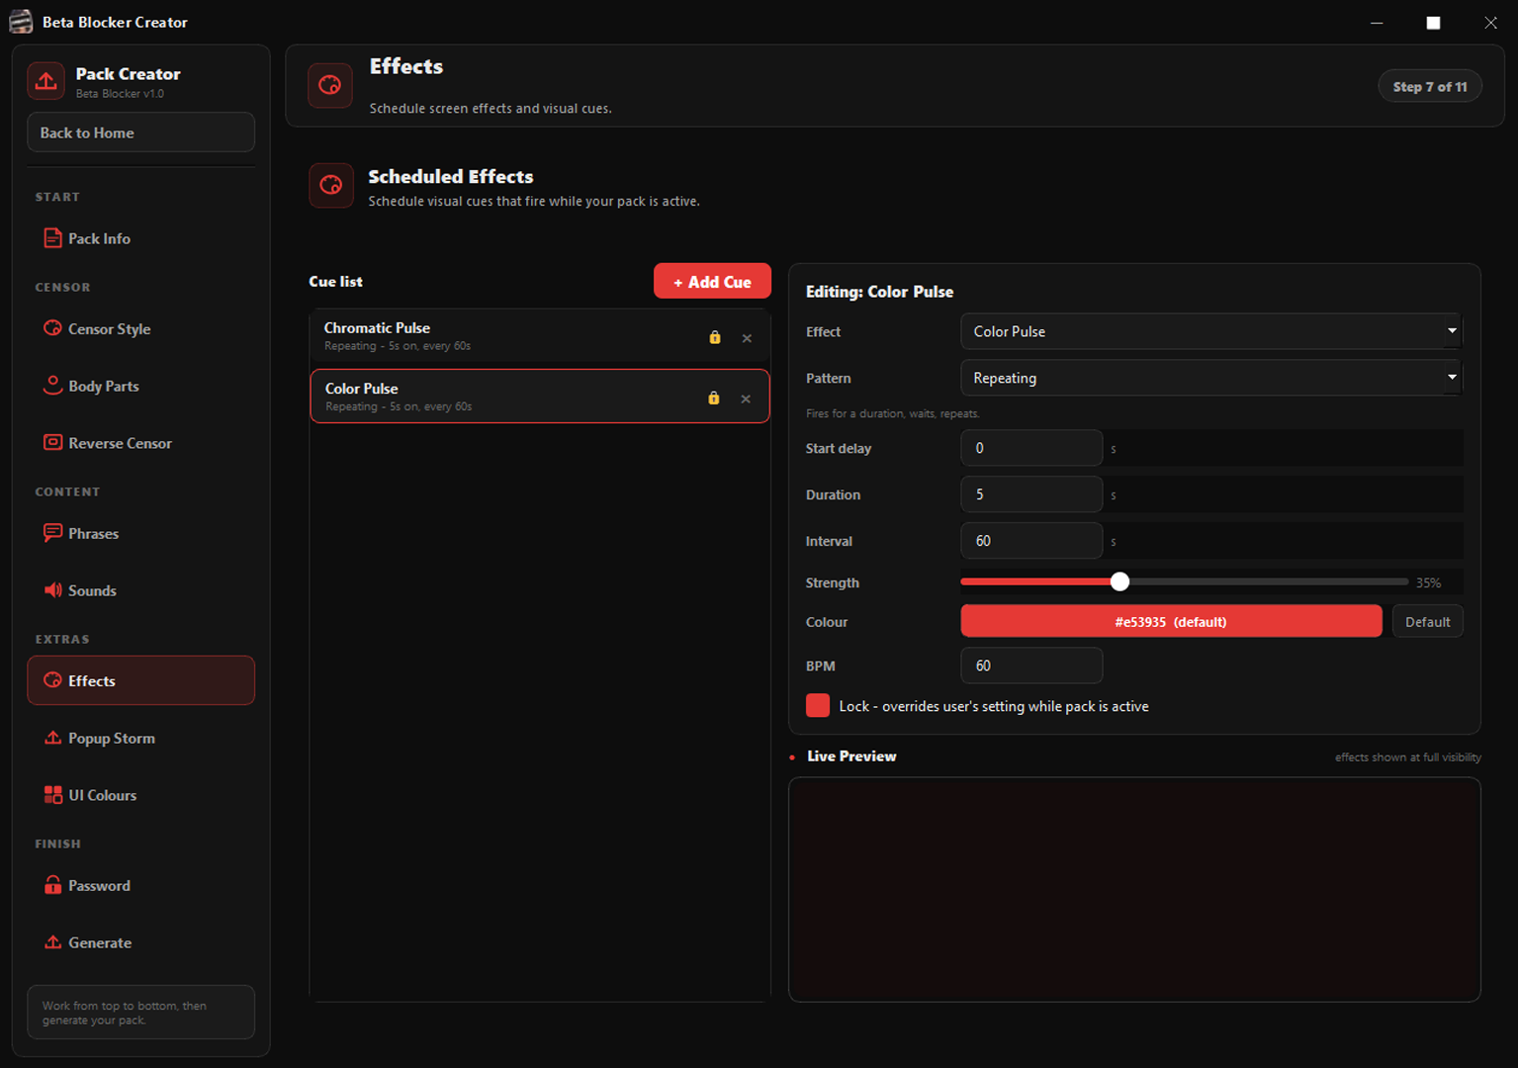The width and height of the screenshot is (1518, 1068).
Task: Click the Pack Info document icon
Action: pyautogui.click(x=52, y=238)
